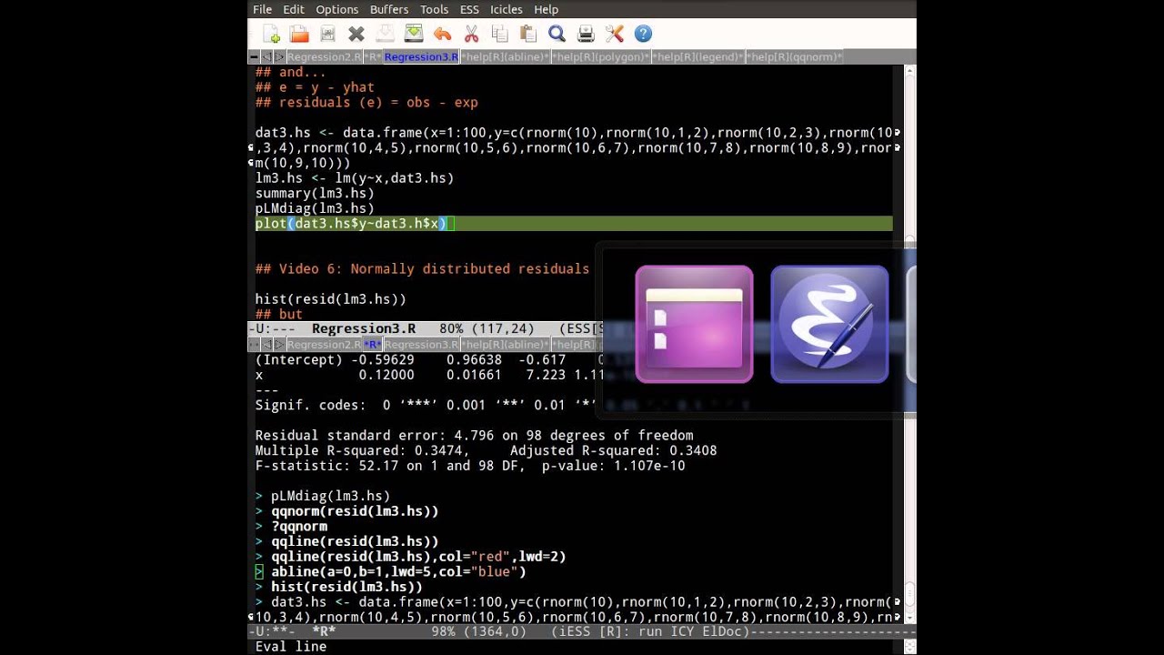Click the 'Eval line' echo area

pos(291,647)
